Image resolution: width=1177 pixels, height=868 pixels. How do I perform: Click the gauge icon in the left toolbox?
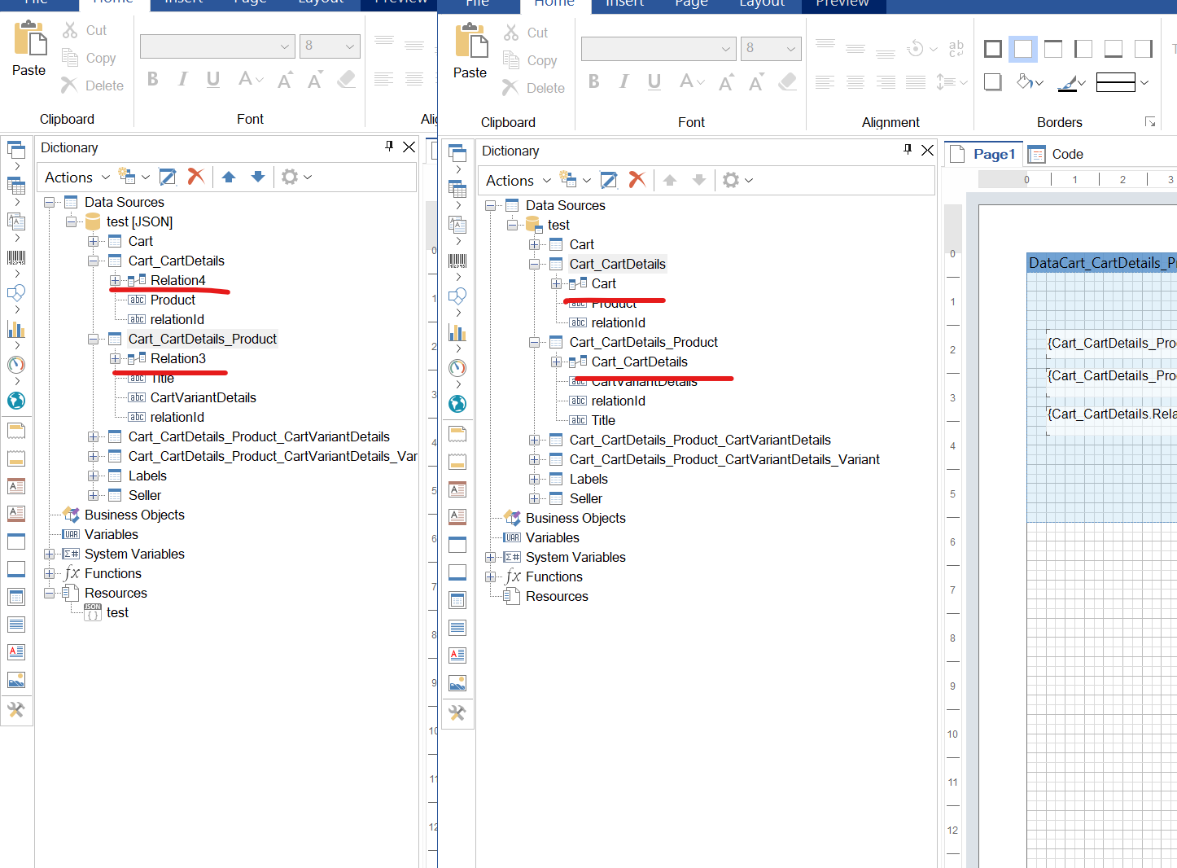pyautogui.click(x=16, y=365)
